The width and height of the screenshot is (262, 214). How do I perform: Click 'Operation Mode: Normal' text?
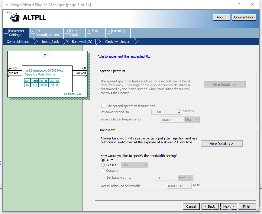pyautogui.click(x=40, y=75)
